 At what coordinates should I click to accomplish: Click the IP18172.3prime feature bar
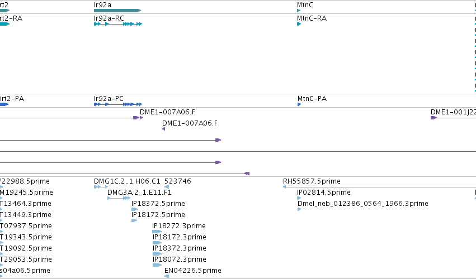tap(157, 243)
